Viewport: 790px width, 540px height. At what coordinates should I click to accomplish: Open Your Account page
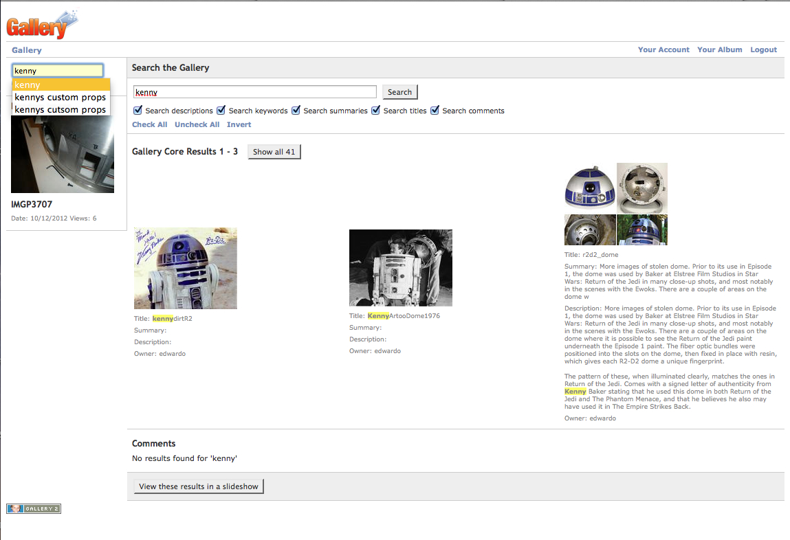(663, 50)
